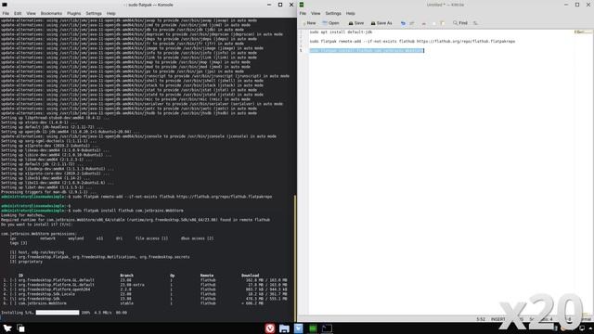Click the blue Undo icon in KWrite toolbar

pos(403,23)
